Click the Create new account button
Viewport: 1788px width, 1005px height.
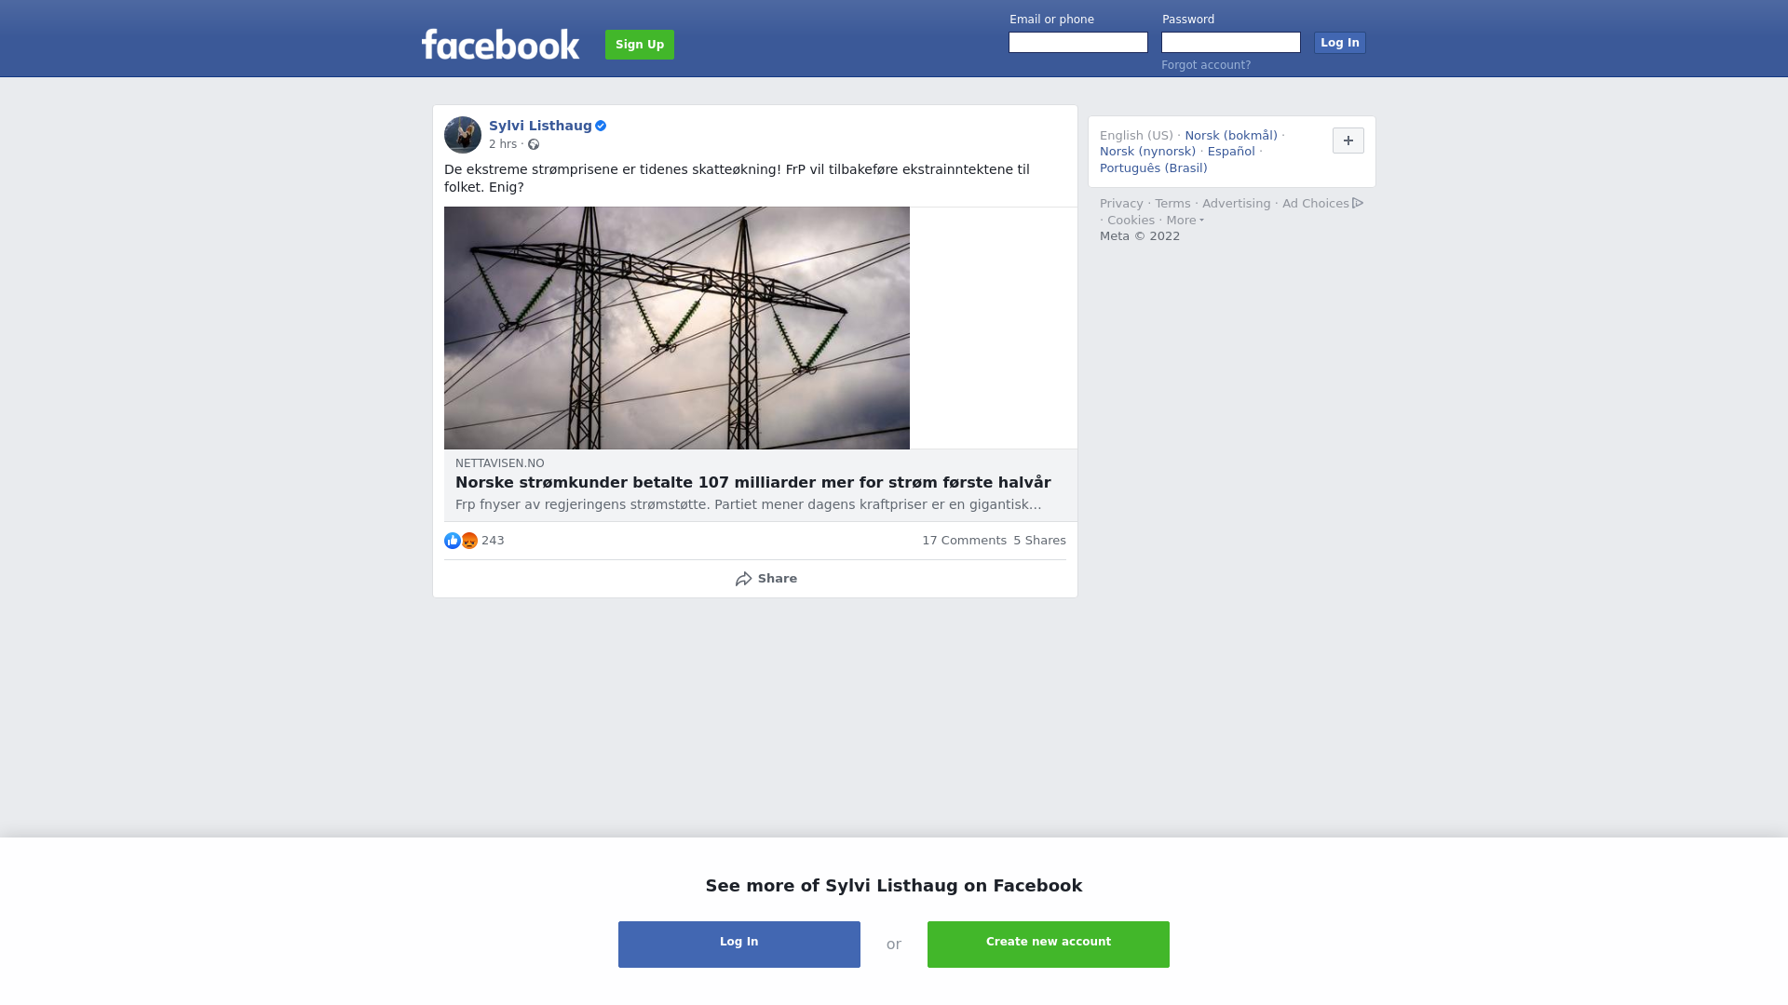pos(1049,945)
